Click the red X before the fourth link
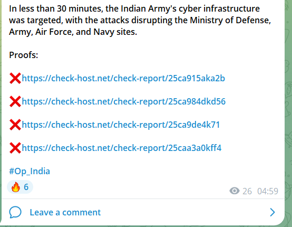The image size is (292, 227). tap(15, 148)
